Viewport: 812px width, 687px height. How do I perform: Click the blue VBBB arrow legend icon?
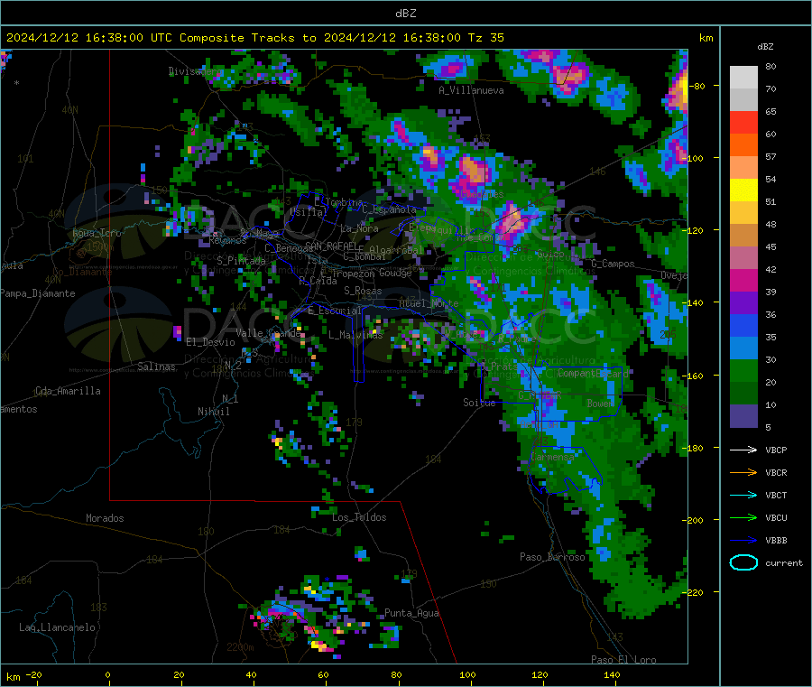pyautogui.click(x=743, y=540)
